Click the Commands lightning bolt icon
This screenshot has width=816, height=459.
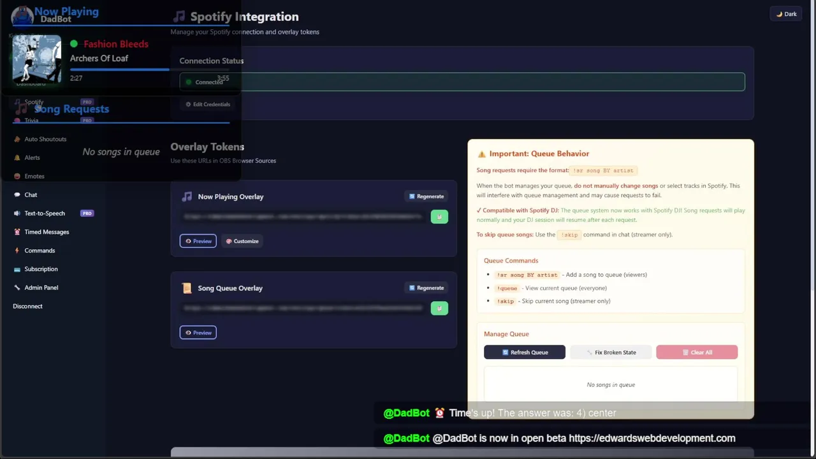coord(17,251)
